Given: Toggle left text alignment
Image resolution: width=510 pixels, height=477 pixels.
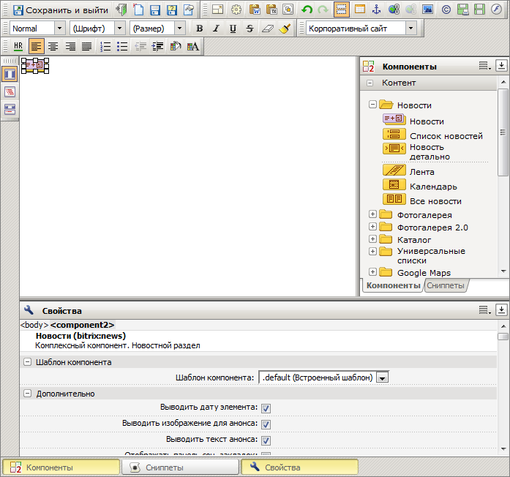Looking at the screenshot, I should point(37,47).
